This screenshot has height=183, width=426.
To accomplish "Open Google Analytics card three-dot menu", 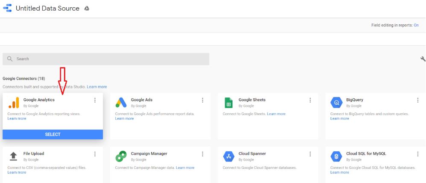I will pos(95,100).
